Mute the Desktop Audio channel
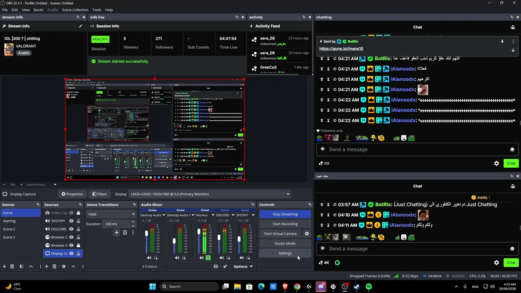Image resolution: width=521 pixels, height=293 pixels. [149, 258]
